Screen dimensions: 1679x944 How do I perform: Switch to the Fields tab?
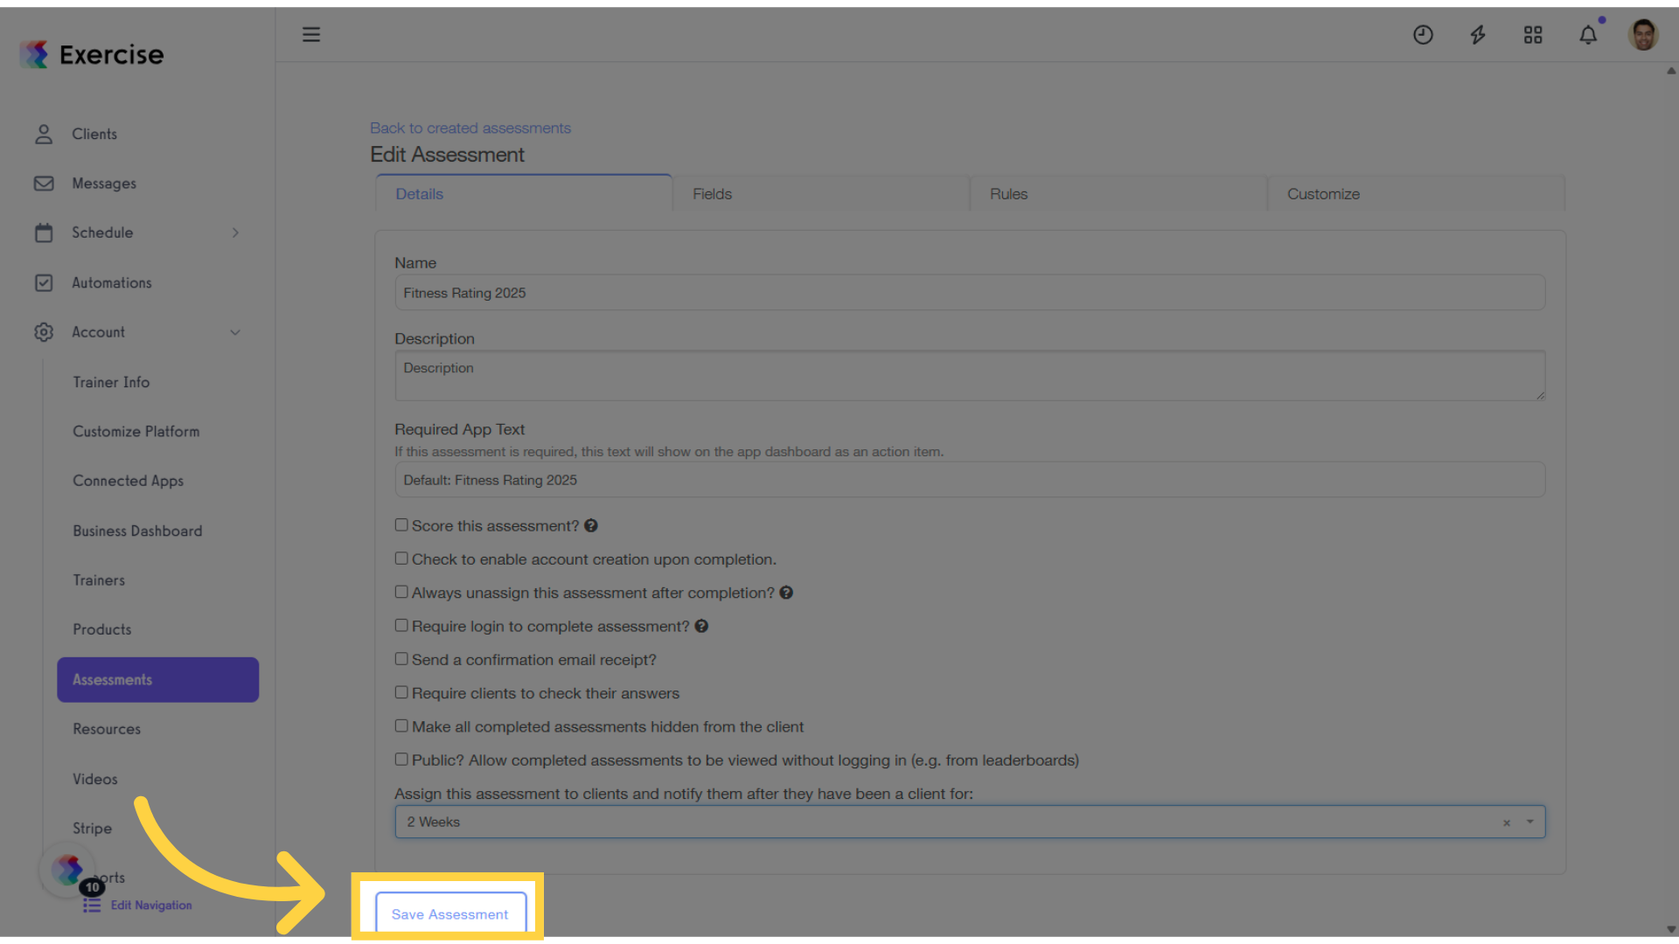712,194
